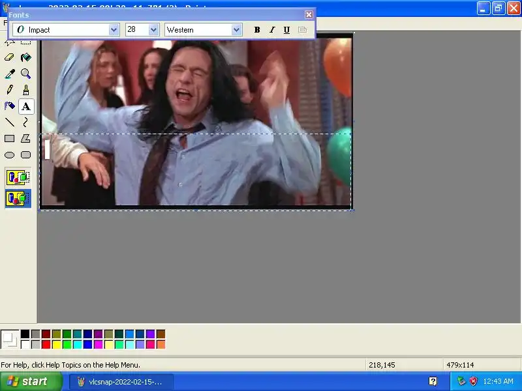Screen dimensions: 522x391
Task: Choose the Curve tool
Action: tap(25, 123)
